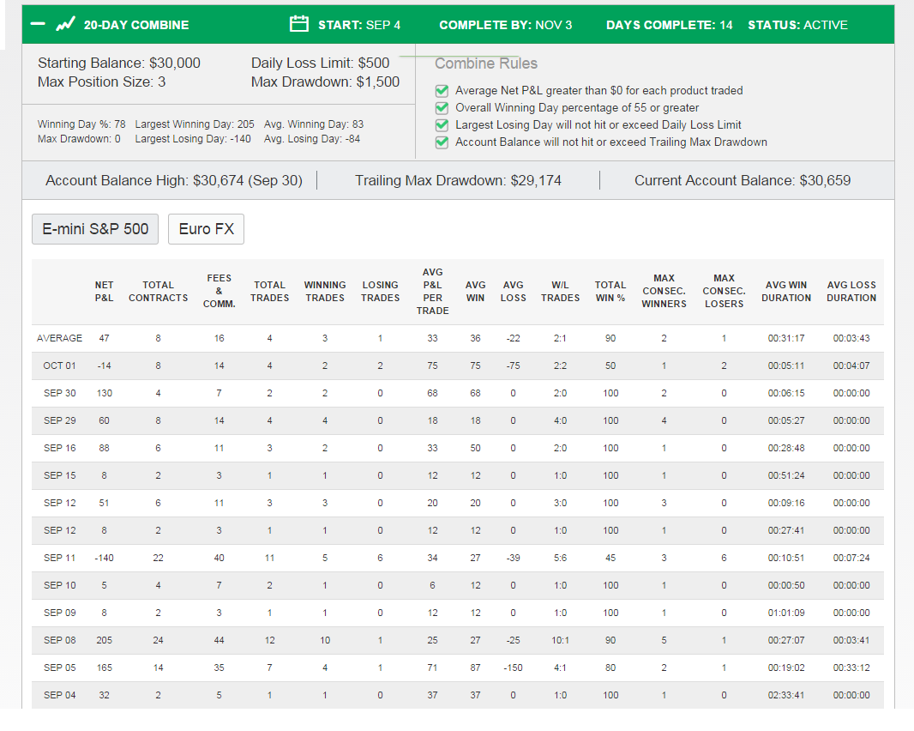Click the TOTAL TRADES column header

coord(269,291)
